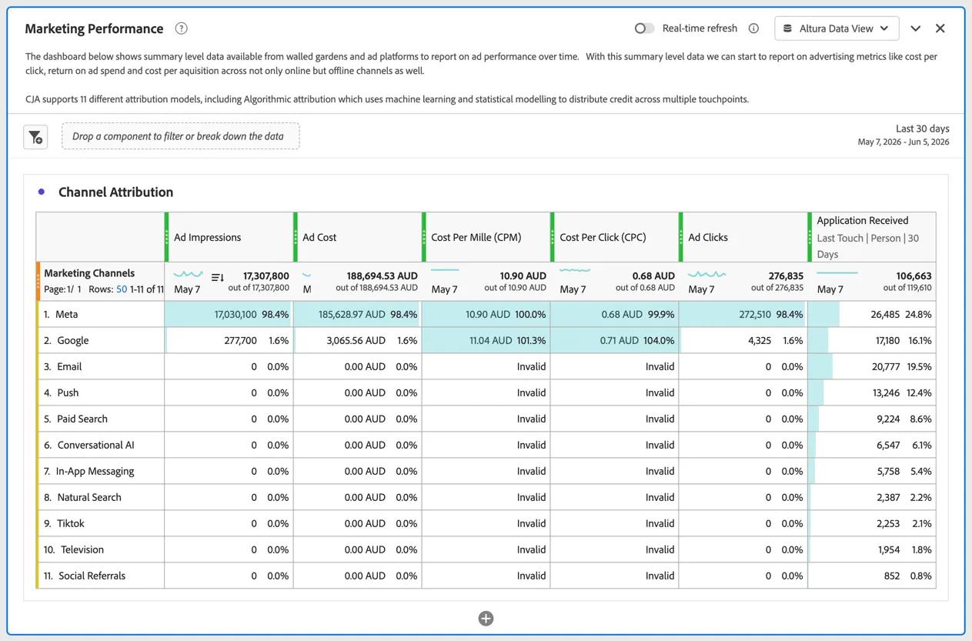Open the filter icon beside the drop zone
The width and height of the screenshot is (972, 641).
coord(35,137)
